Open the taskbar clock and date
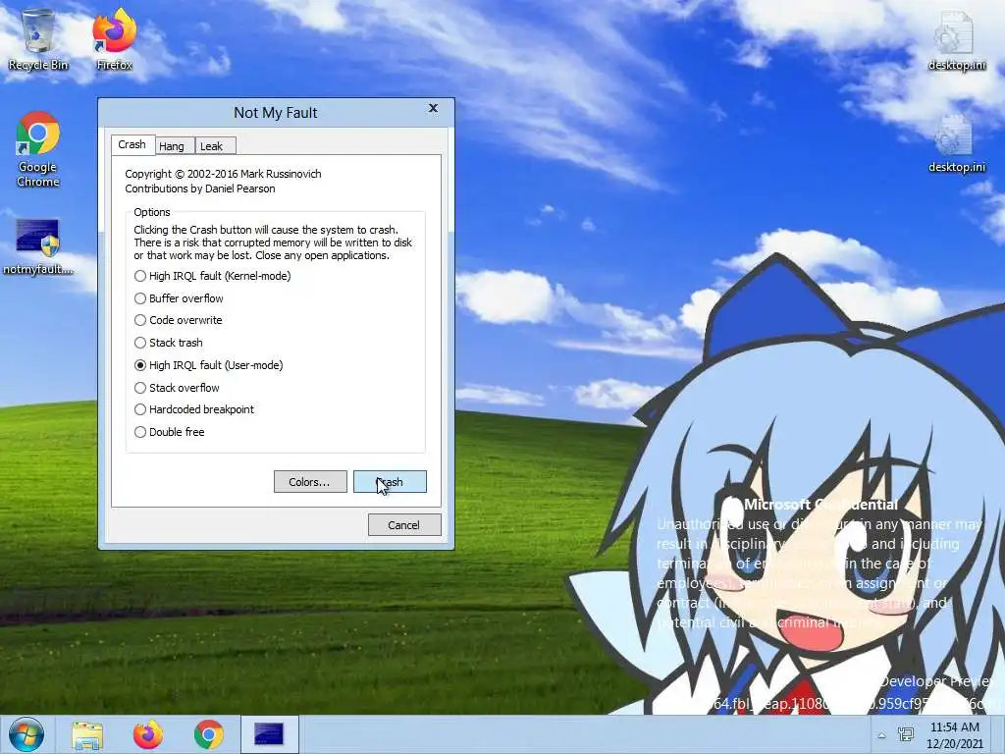The height and width of the screenshot is (754, 1005). 954,734
